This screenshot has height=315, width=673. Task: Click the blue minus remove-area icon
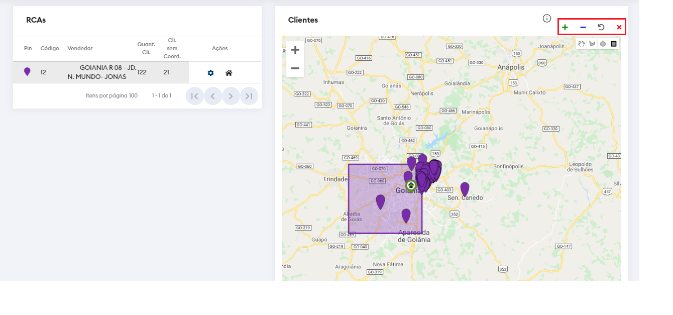click(x=583, y=27)
